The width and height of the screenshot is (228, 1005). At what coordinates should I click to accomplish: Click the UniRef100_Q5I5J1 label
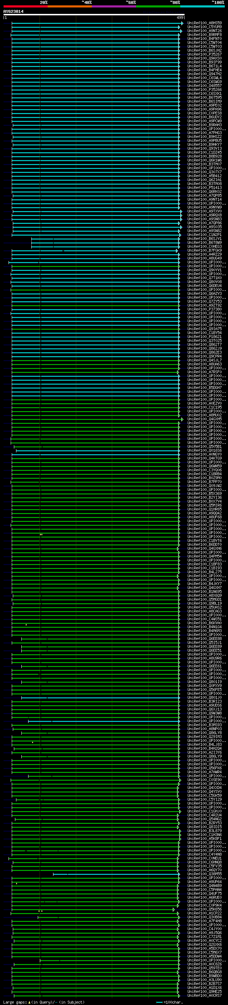pyautogui.click(x=204, y=642)
